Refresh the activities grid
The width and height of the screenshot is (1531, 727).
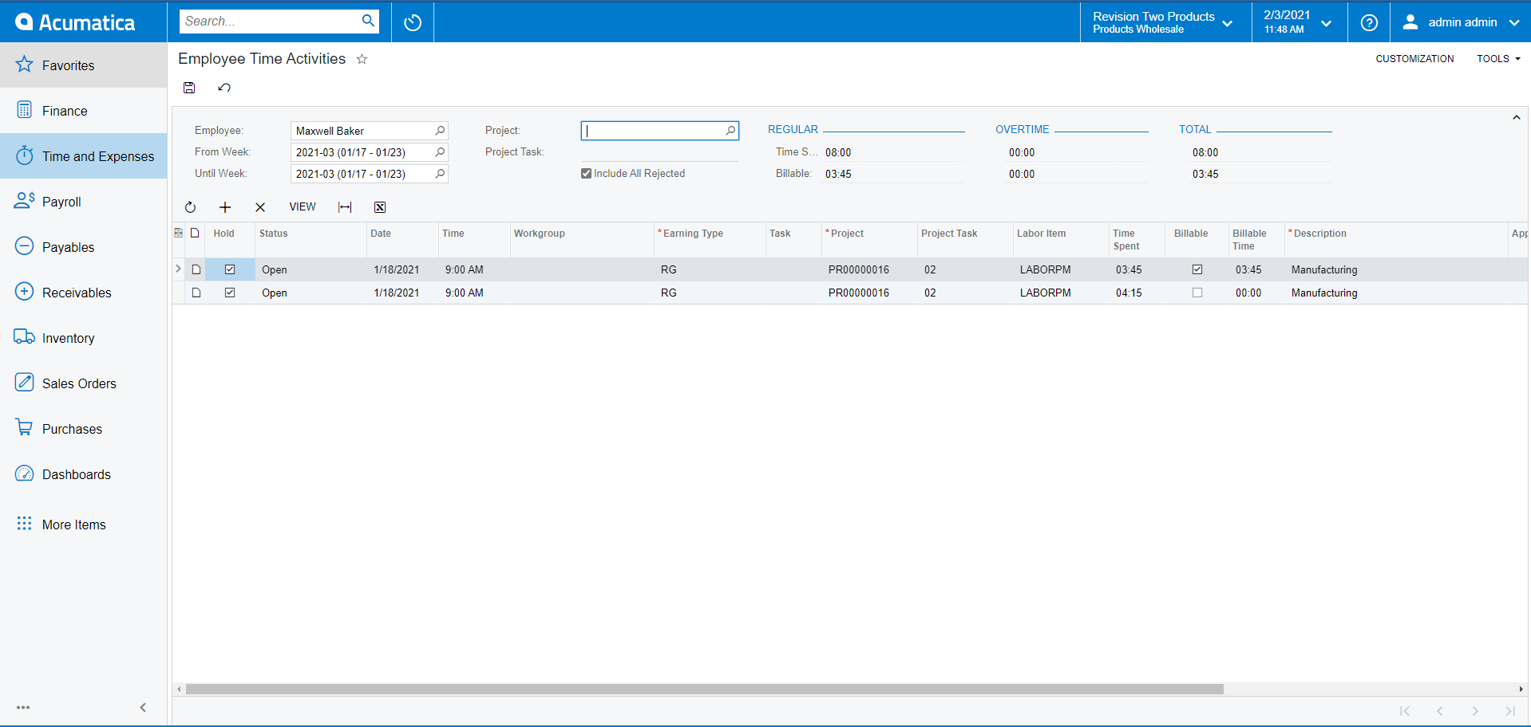(190, 207)
